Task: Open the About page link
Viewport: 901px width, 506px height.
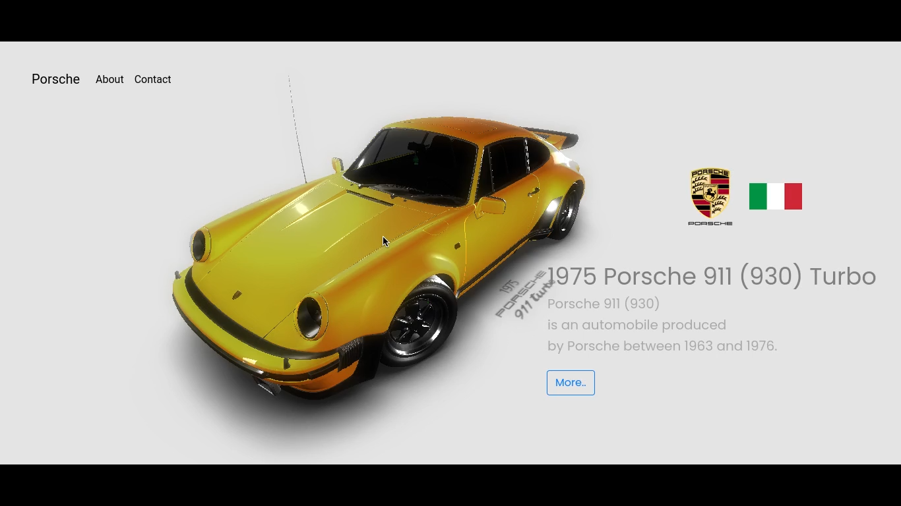Action: (x=109, y=79)
